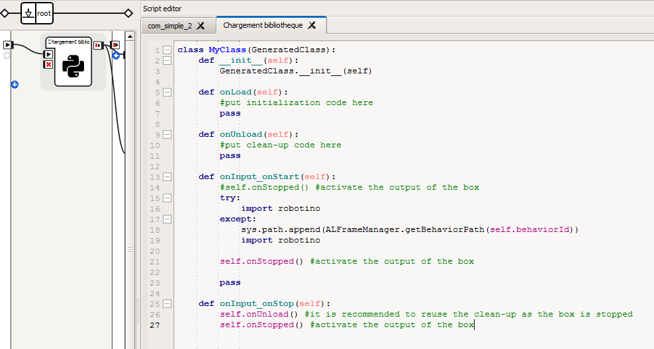Click the red X onStop input of box

coord(48,64)
